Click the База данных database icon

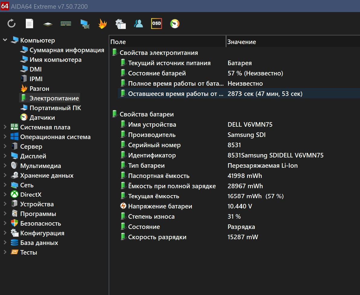pos(15,243)
